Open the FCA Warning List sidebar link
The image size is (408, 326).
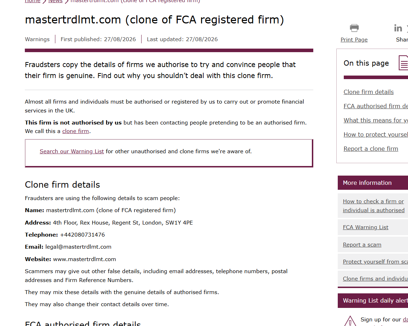click(365, 227)
